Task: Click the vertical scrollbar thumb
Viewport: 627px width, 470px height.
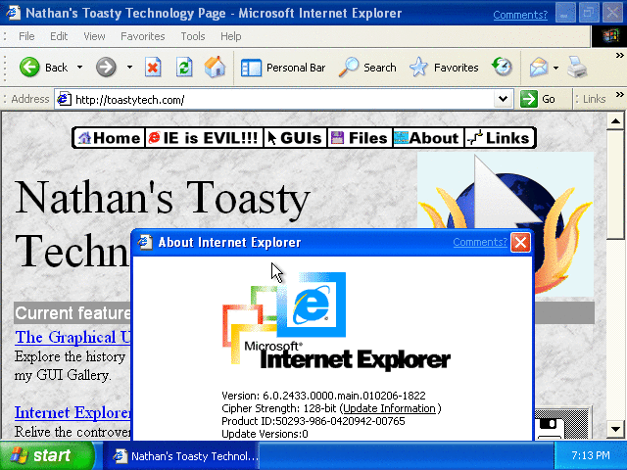Action: [x=615, y=185]
